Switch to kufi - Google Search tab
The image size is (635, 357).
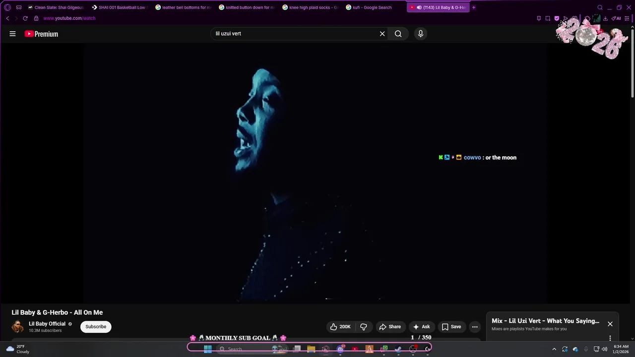[374, 7]
